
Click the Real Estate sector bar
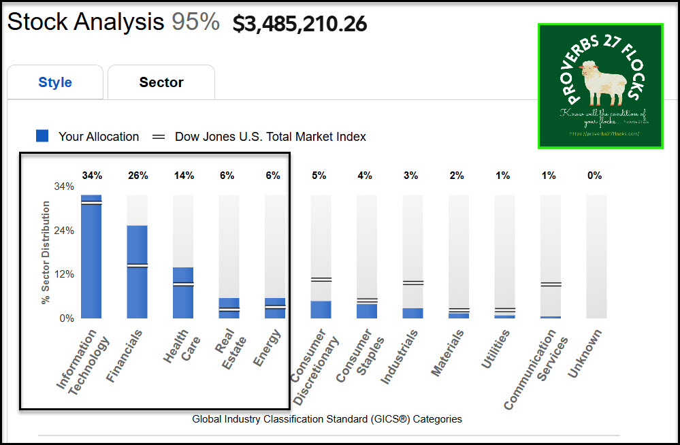pyautogui.click(x=229, y=308)
